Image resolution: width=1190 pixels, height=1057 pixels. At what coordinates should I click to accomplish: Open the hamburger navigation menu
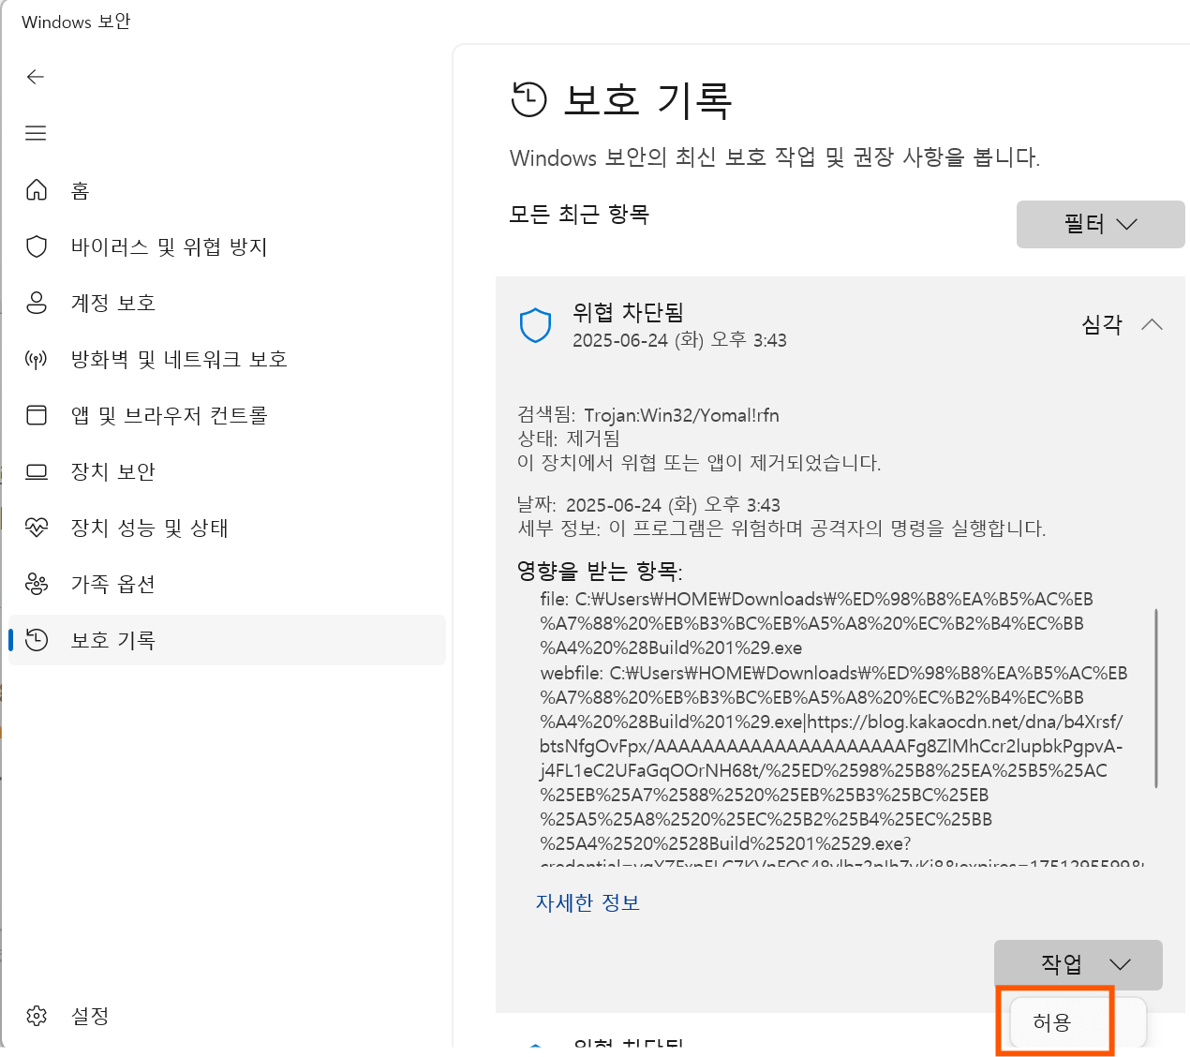36,133
